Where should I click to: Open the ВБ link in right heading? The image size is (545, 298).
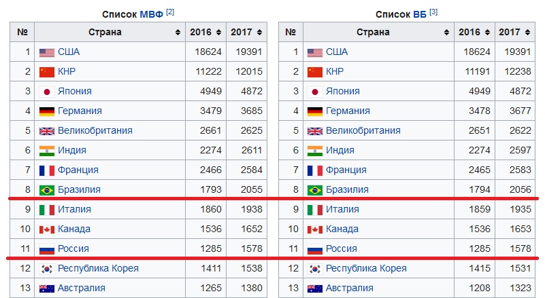coord(420,14)
